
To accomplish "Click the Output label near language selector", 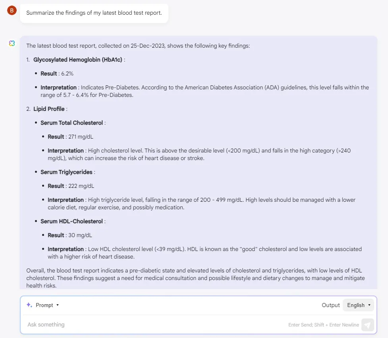I will pyautogui.click(x=330, y=305).
